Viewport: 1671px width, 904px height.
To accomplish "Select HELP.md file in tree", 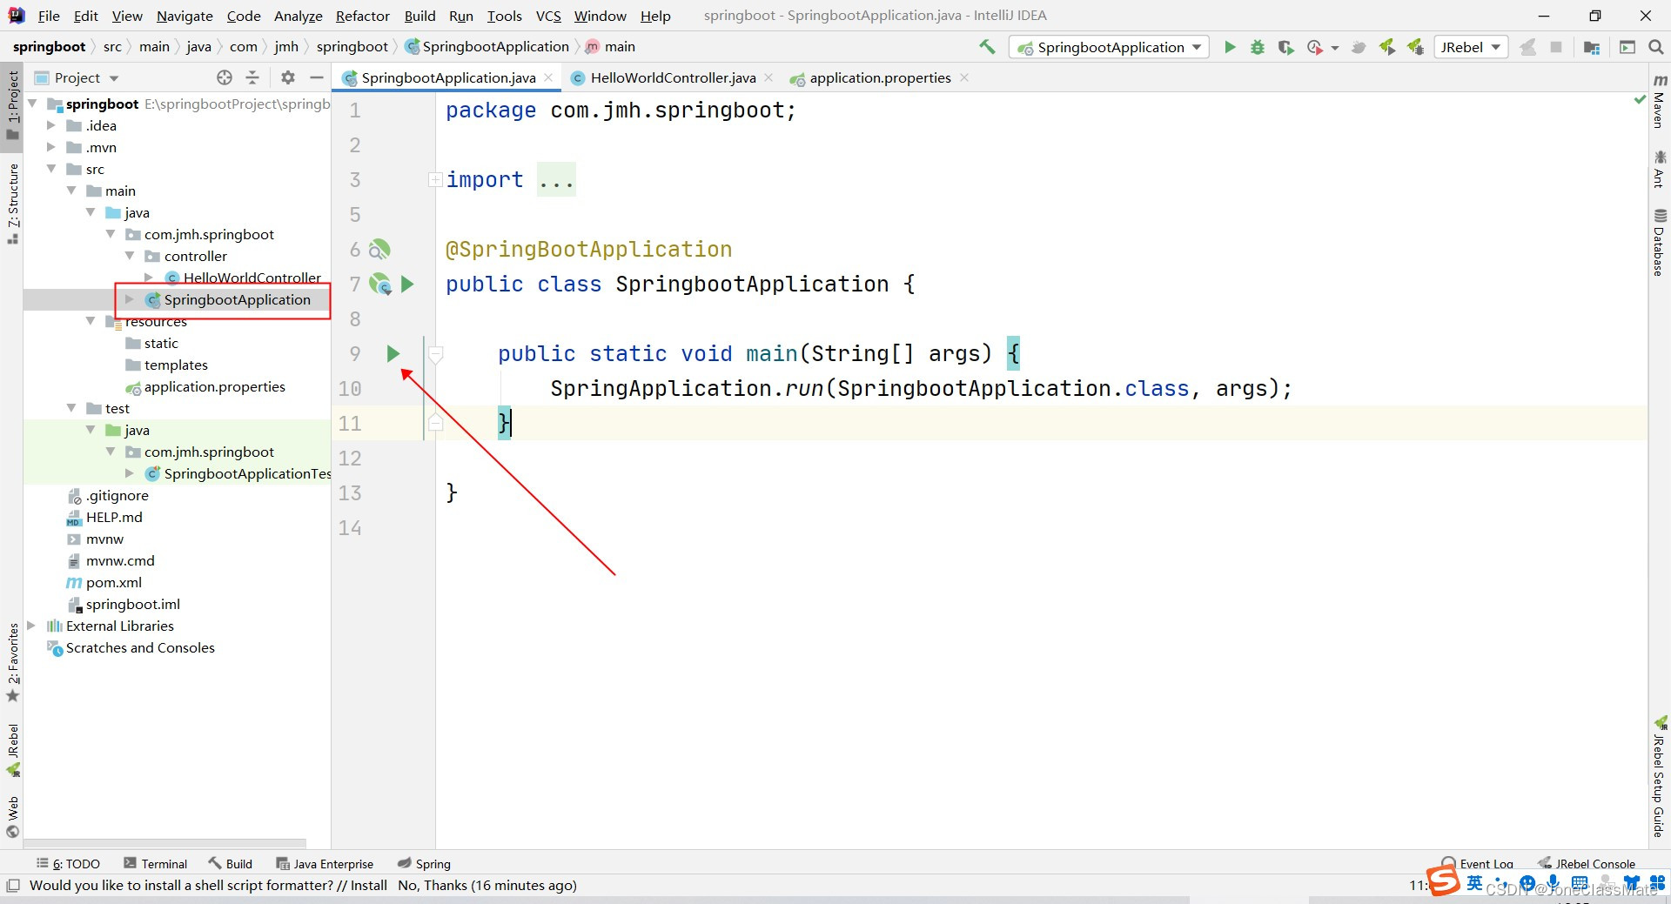I will point(114,517).
